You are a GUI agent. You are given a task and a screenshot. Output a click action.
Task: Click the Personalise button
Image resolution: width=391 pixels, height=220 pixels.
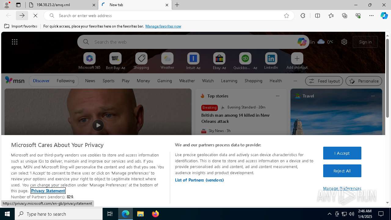coord(364,81)
